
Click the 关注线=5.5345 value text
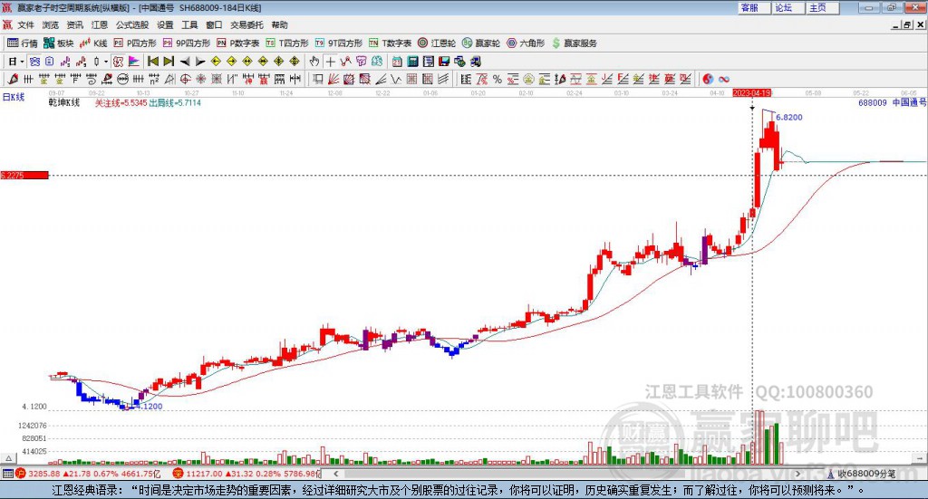pos(121,103)
